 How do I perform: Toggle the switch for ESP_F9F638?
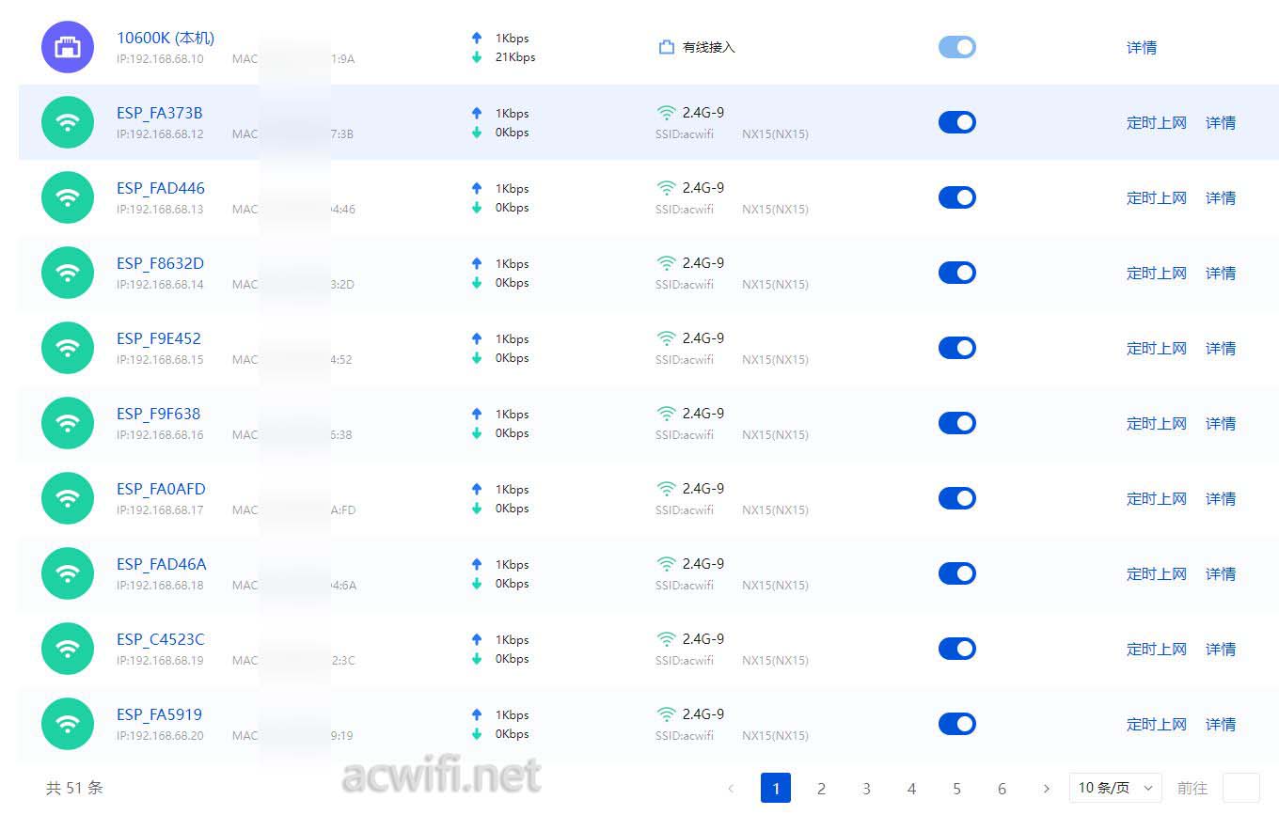pos(957,423)
